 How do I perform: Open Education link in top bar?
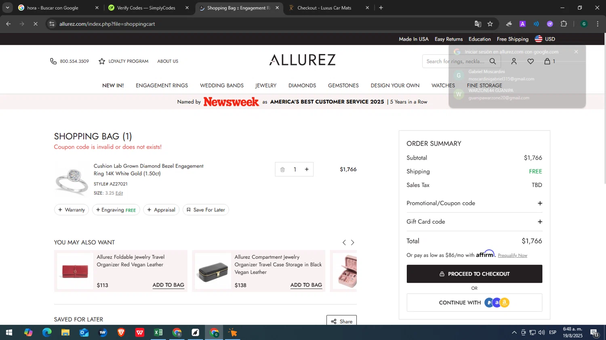(x=480, y=39)
